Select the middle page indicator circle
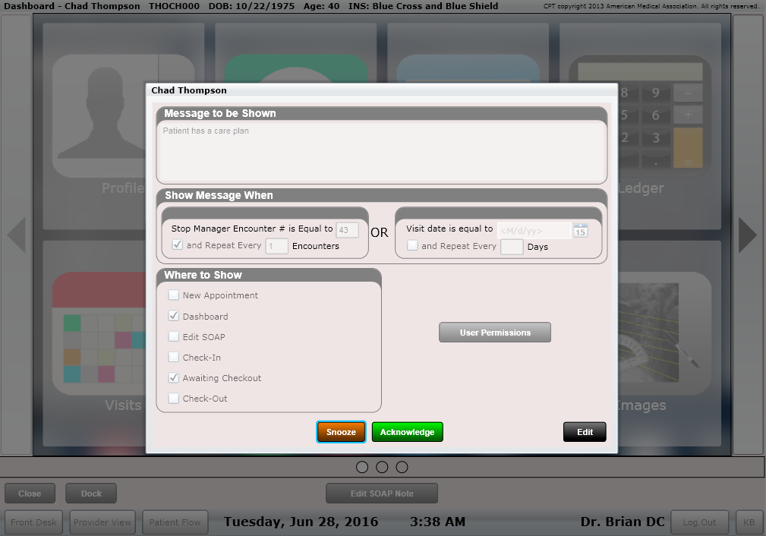The image size is (766, 536). tap(382, 467)
